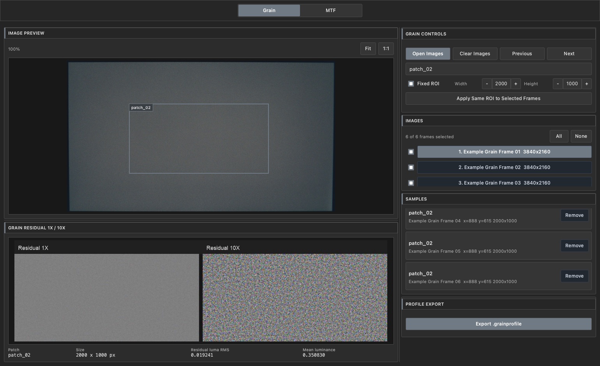This screenshot has width=600, height=366.
Task: Select Example Grain Frame 02 row
Action: pos(505,167)
